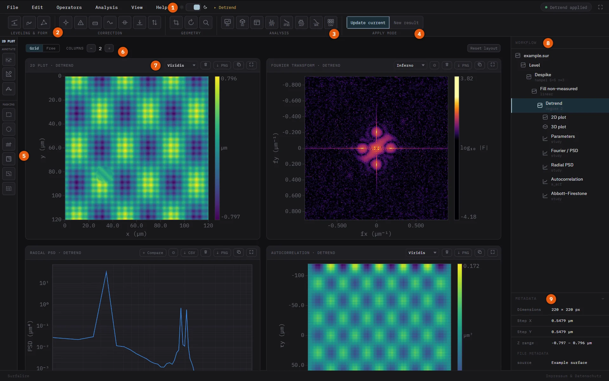This screenshot has height=381, width=609.
Task: Delete the 2D Plot Detrend panel
Action: [x=206, y=65]
